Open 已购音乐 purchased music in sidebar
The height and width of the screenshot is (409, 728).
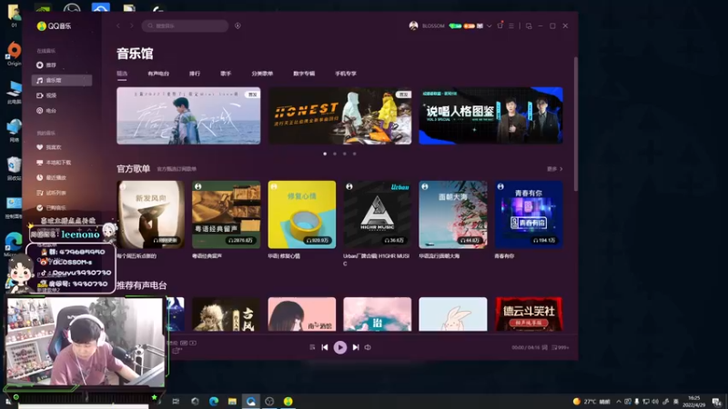[x=52, y=208]
